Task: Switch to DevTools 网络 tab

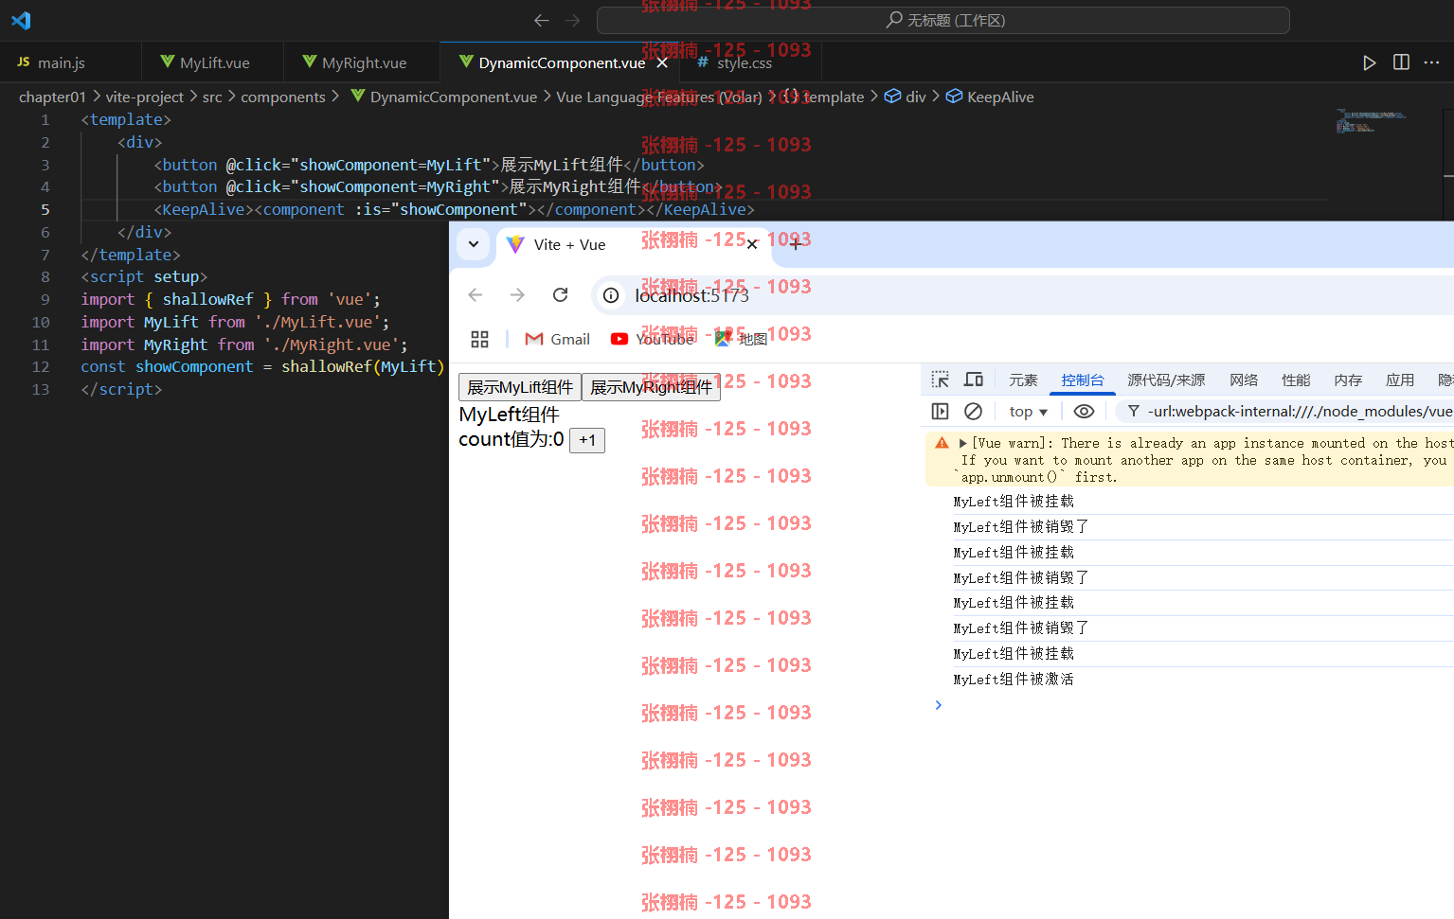Action: point(1244,380)
